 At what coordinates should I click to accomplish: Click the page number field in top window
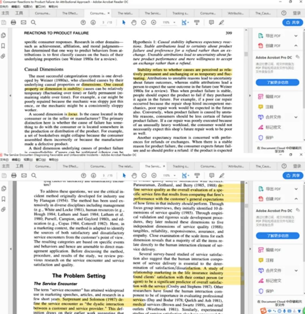[103, 23]
